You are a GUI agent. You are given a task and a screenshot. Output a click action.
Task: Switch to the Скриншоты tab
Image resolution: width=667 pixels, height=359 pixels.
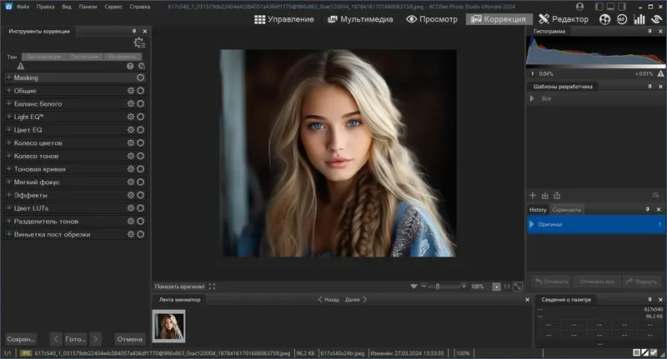tap(566, 209)
